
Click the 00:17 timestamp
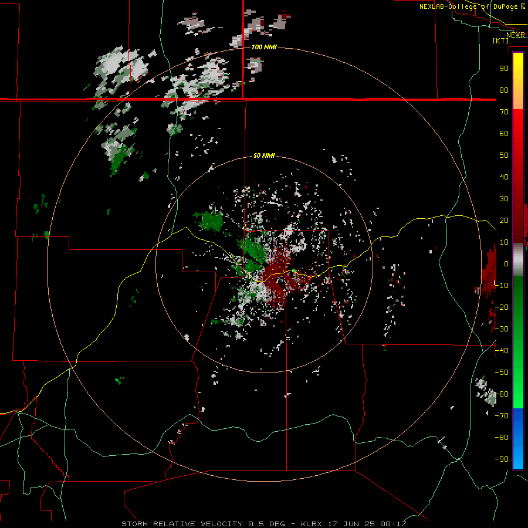click(x=393, y=524)
